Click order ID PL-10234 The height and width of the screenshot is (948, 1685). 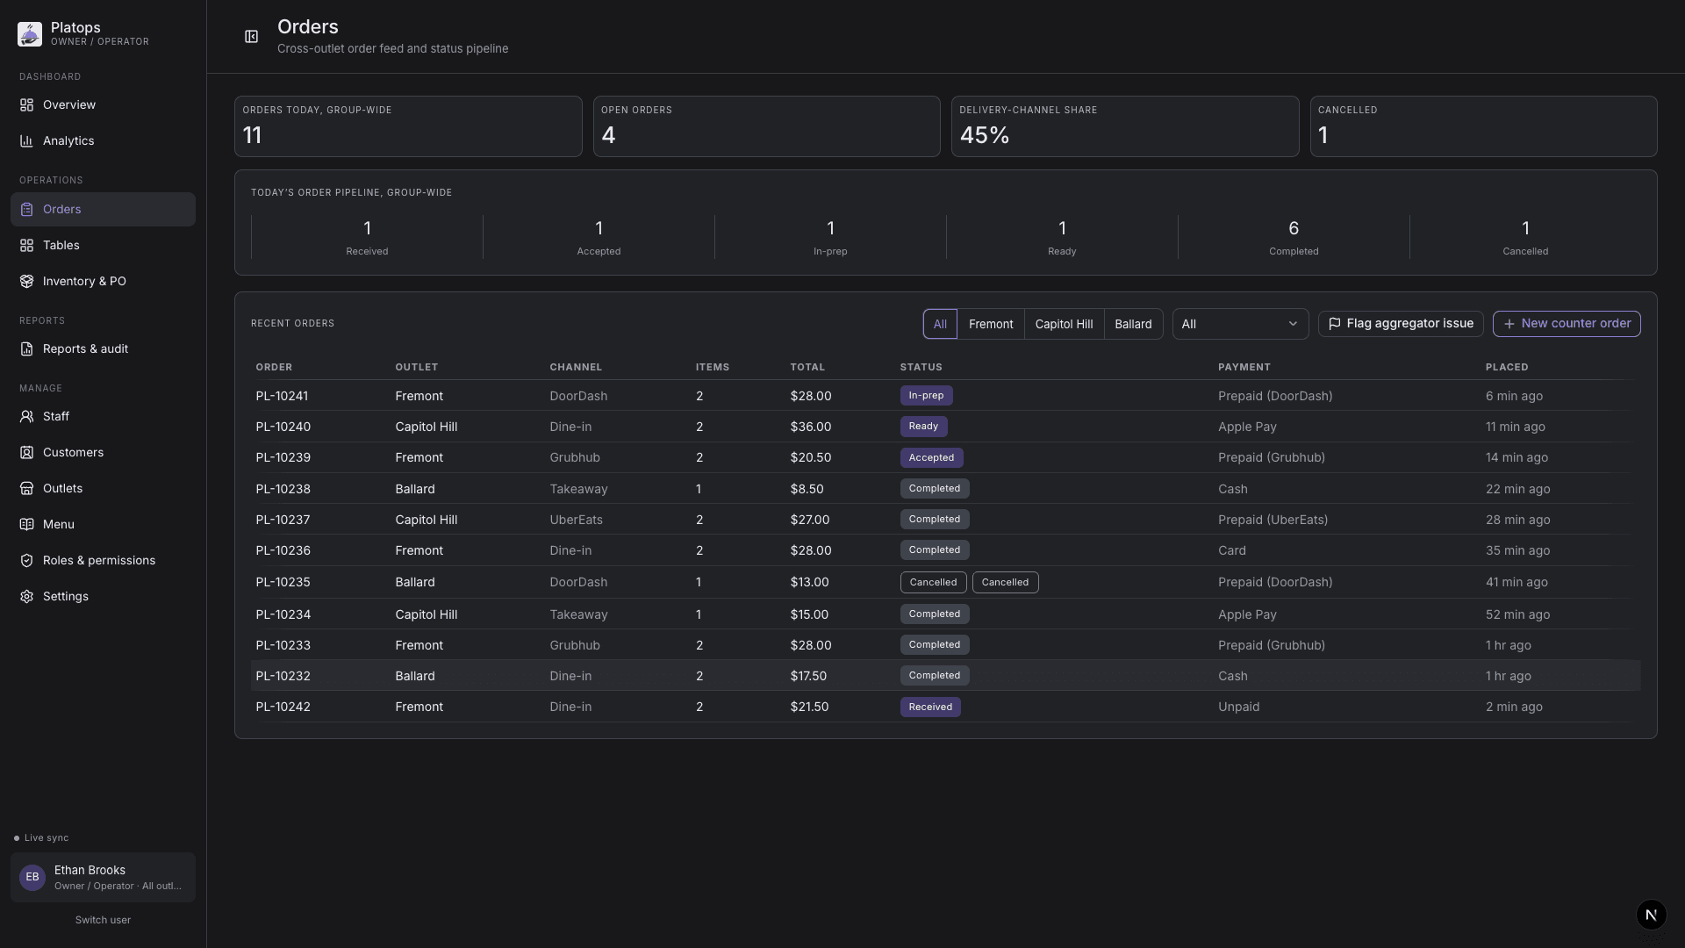pyautogui.click(x=283, y=614)
